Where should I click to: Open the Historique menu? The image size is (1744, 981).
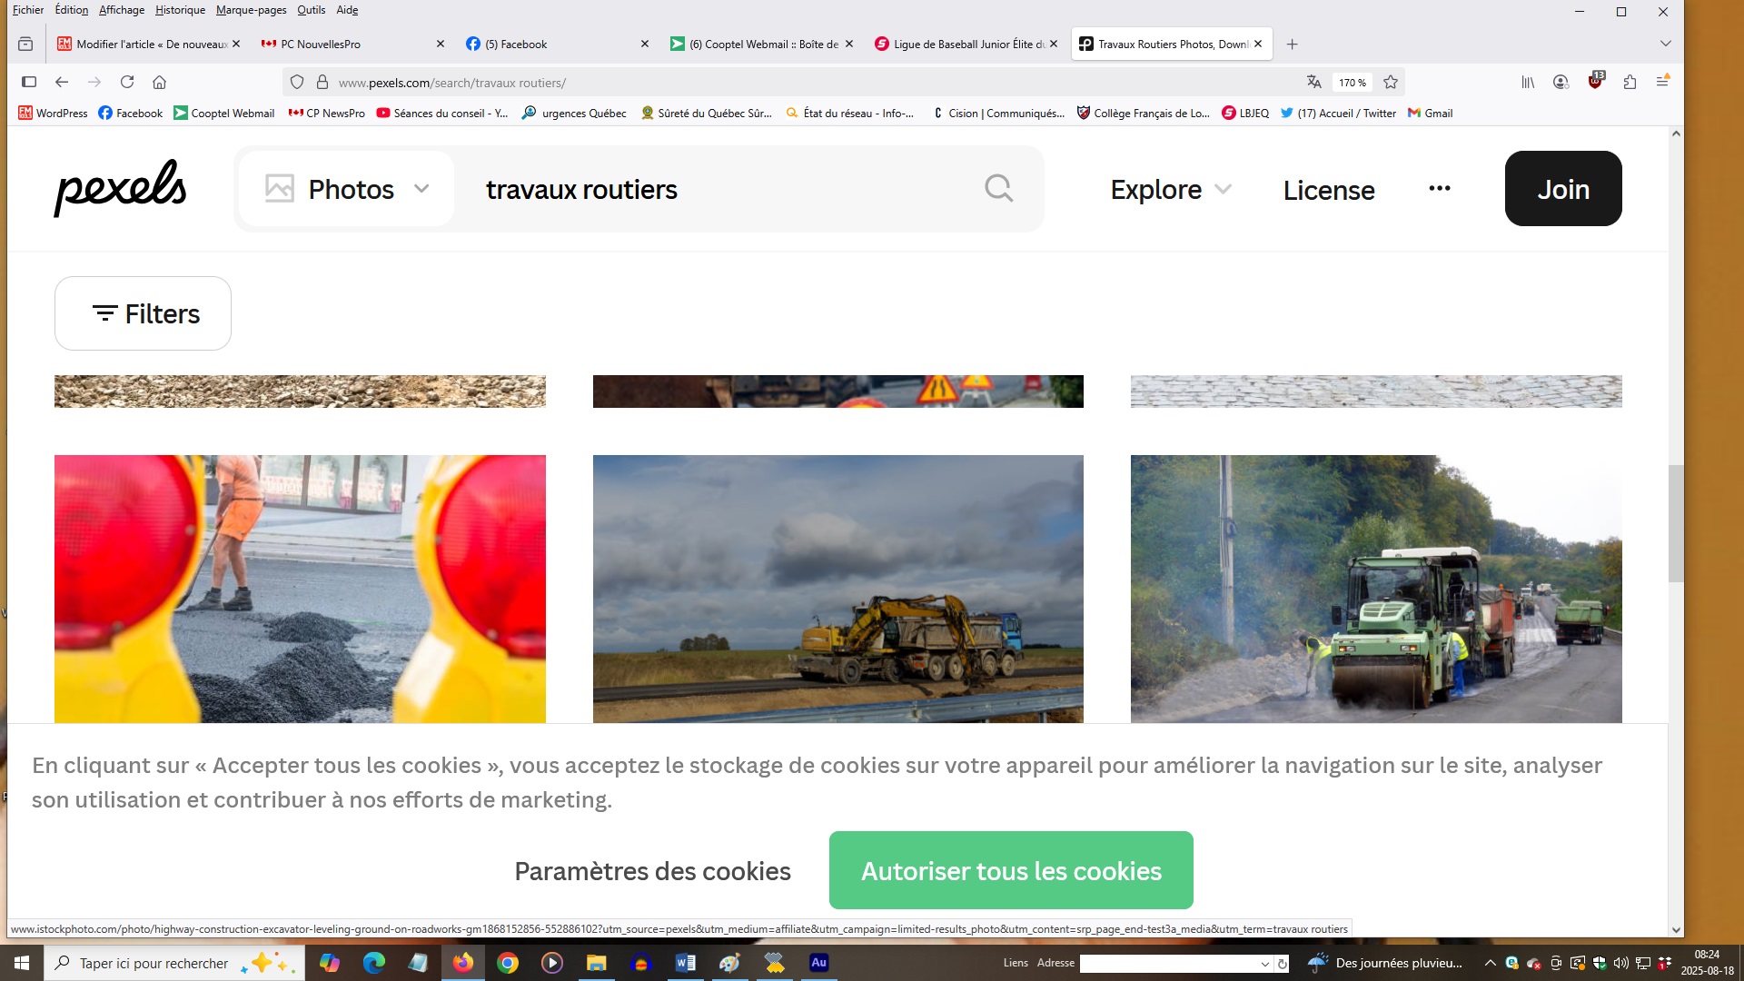(x=180, y=10)
